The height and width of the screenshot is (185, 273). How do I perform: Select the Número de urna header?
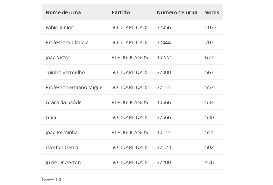point(177,12)
